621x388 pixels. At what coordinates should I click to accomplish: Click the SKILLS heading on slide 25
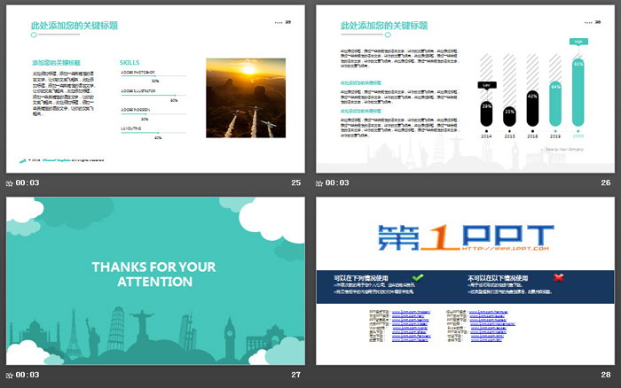click(x=130, y=63)
